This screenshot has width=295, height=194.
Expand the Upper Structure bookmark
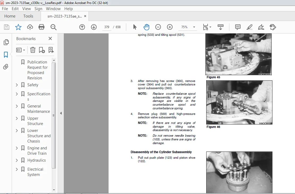pyautogui.click(x=17, y=118)
